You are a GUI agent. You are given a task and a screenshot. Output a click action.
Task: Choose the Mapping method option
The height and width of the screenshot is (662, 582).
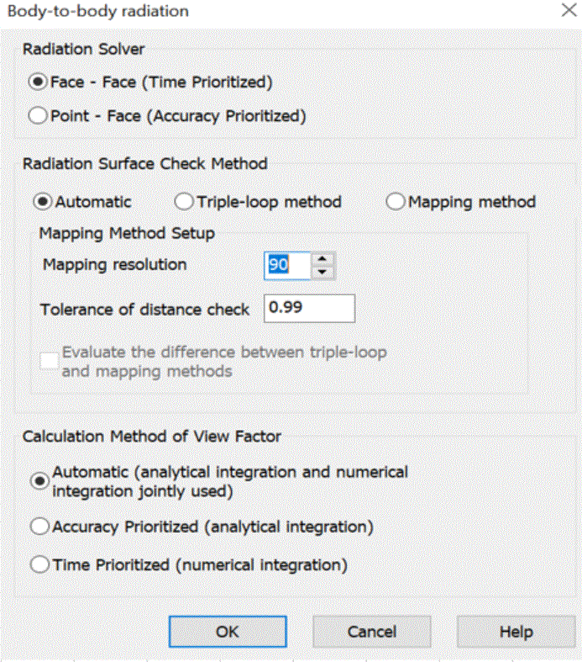(395, 202)
